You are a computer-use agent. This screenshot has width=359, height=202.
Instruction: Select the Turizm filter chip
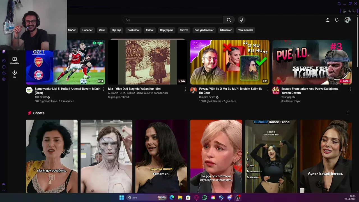184,30
